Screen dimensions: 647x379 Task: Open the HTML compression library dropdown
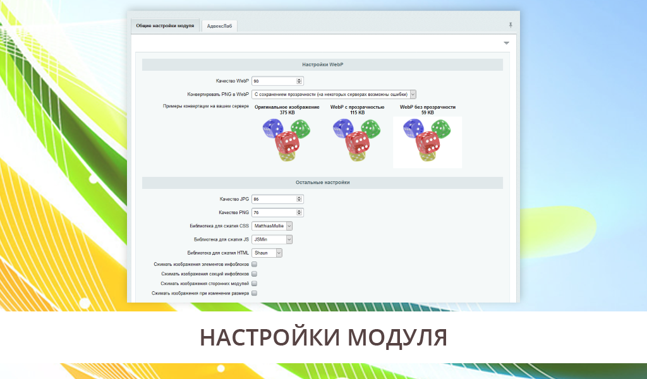click(267, 253)
